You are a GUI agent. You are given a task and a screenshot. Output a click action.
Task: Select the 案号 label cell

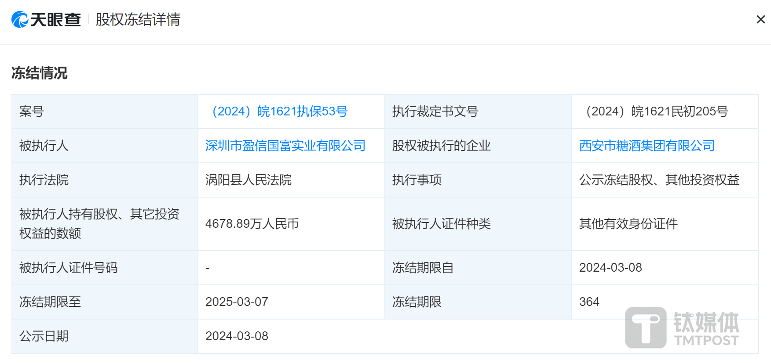(105, 111)
